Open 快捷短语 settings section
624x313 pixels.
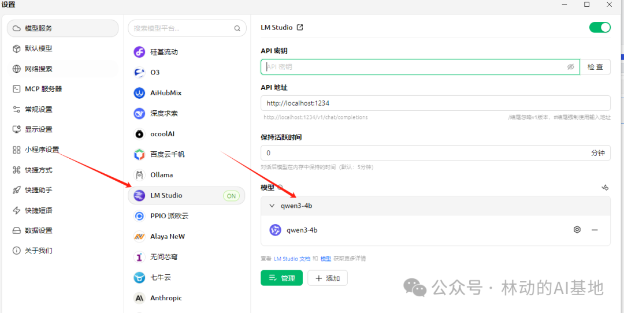[63, 210]
